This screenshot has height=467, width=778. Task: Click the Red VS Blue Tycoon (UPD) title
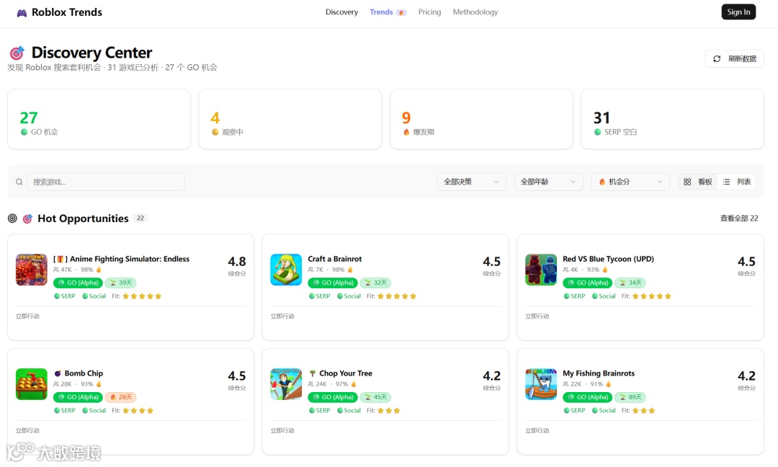(608, 259)
